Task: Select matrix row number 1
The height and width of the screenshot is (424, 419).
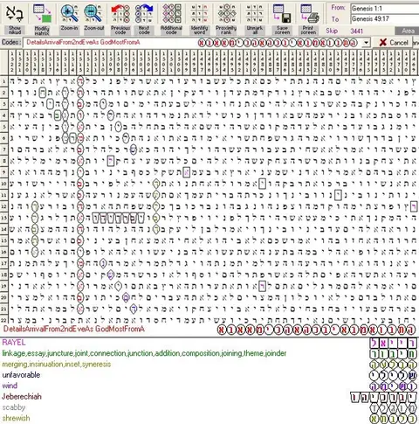Action: pos(3,81)
